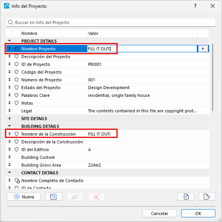Click the search magnifier icon
222x222 pixels.
coord(10,22)
